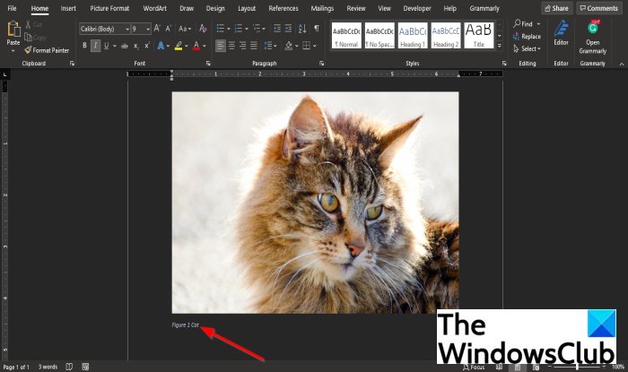This screenshot has width=628, height=372.
Task: Open the Editor tool
Action: pos(561,33)
